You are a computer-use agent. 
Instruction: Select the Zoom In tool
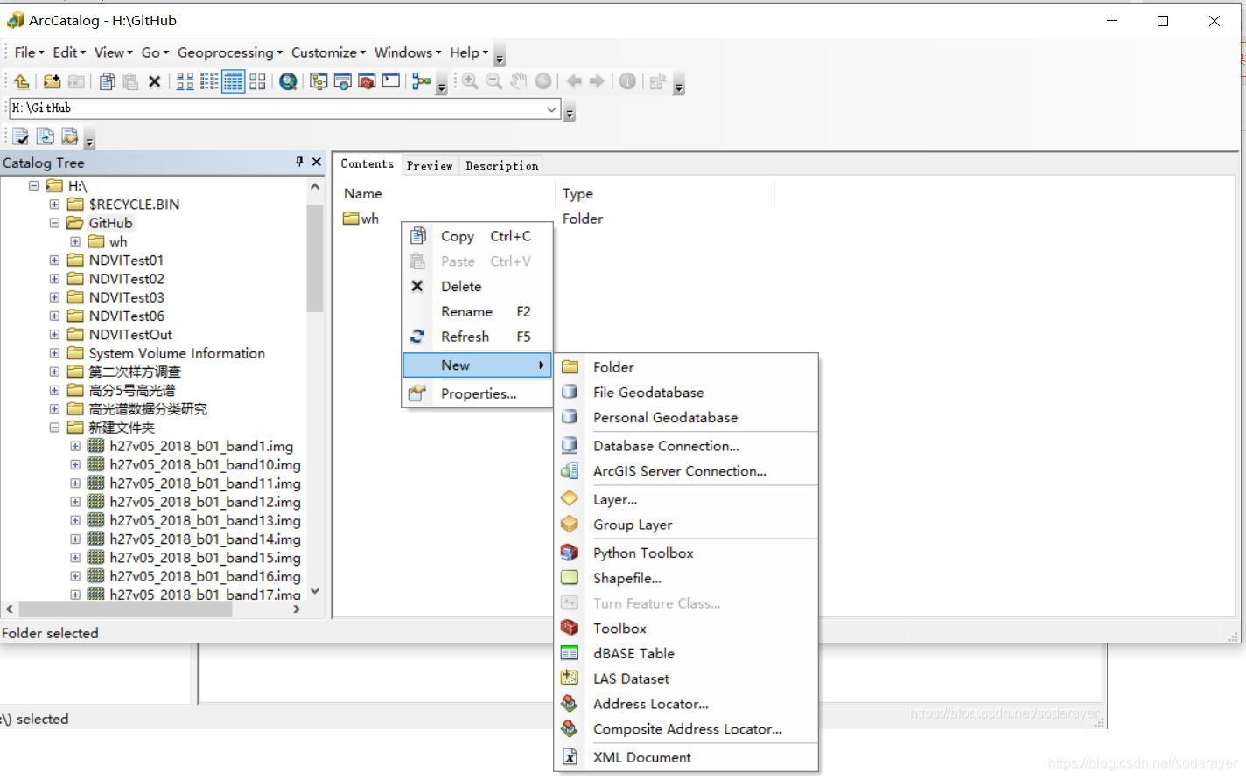470,81
